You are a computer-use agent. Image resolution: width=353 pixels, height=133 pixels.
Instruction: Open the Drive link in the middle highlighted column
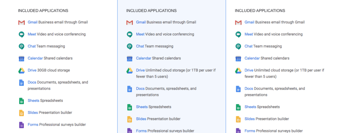140,70
